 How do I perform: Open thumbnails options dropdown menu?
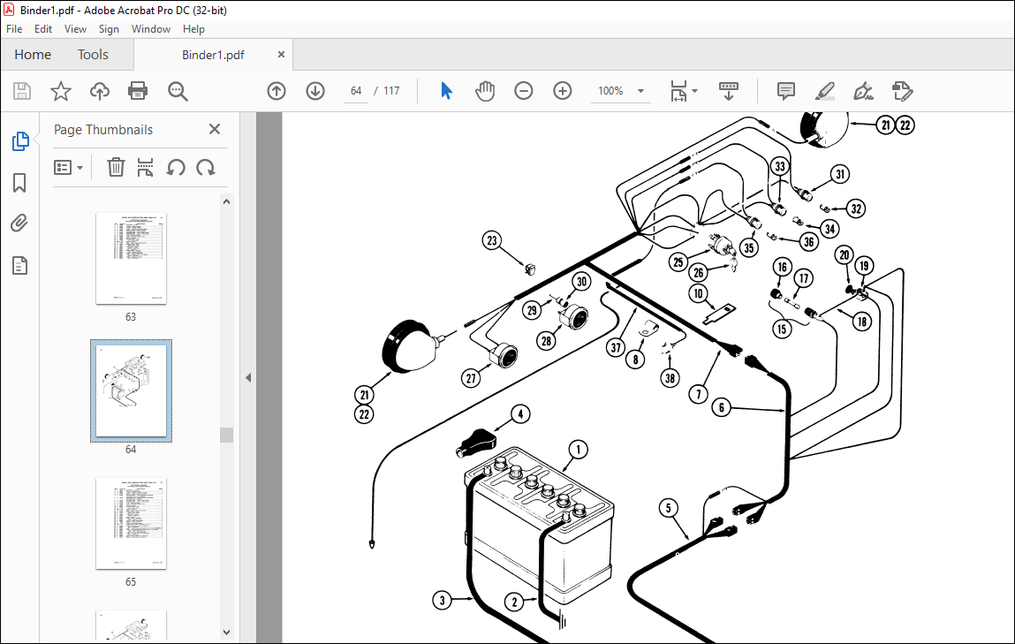coord(68,168)
